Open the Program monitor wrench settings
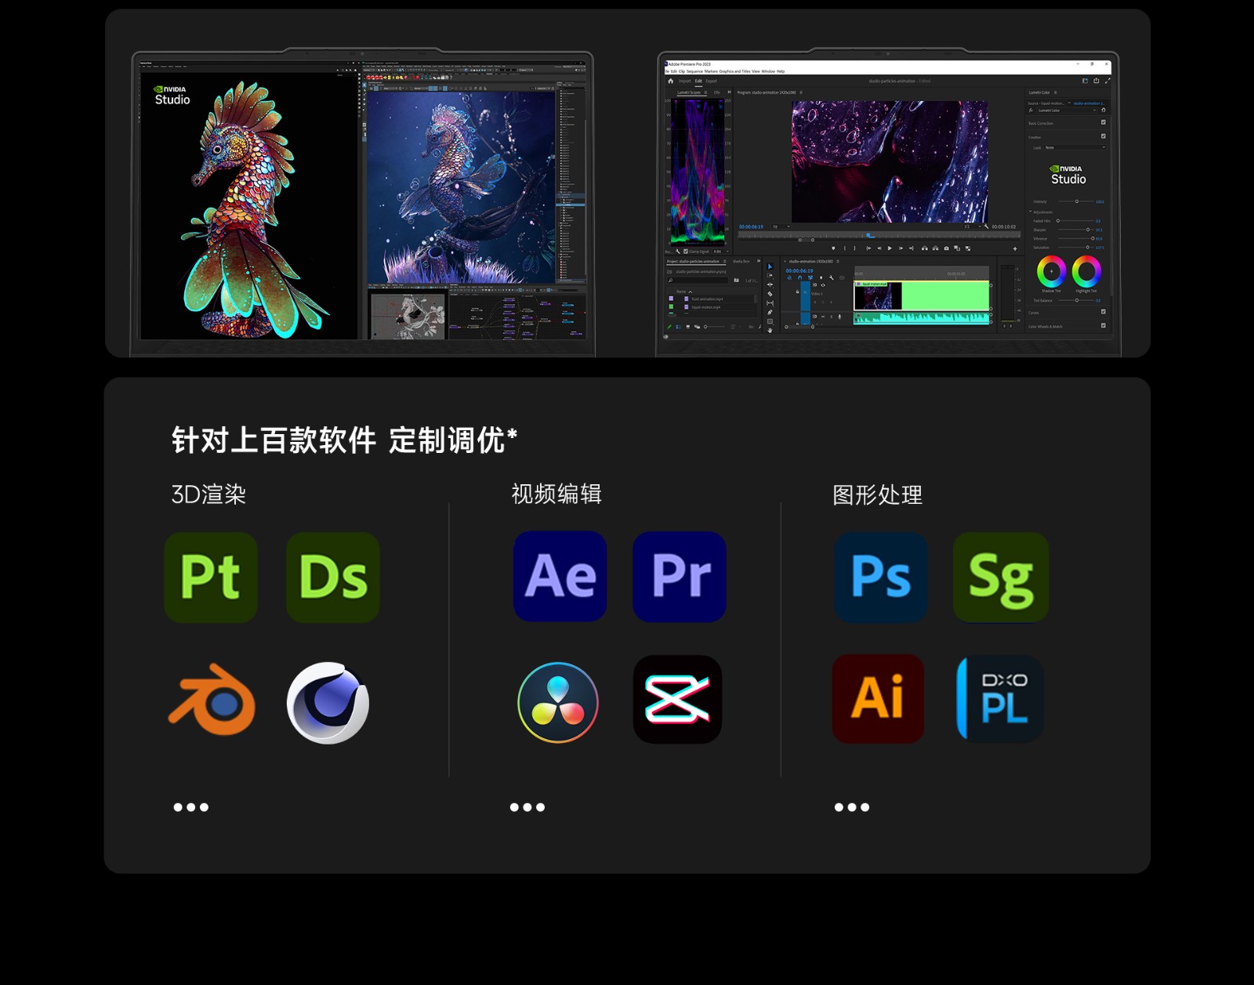This screenshot has height=985, width=1254. coord(986,226)
